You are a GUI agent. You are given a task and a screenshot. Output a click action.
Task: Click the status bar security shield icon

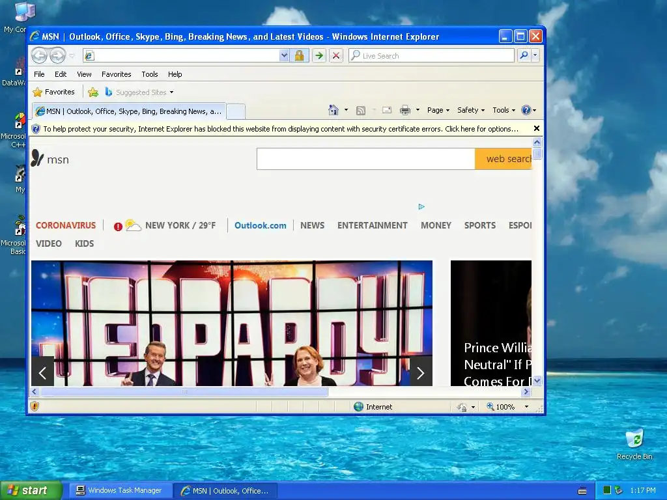pos(35,406)
